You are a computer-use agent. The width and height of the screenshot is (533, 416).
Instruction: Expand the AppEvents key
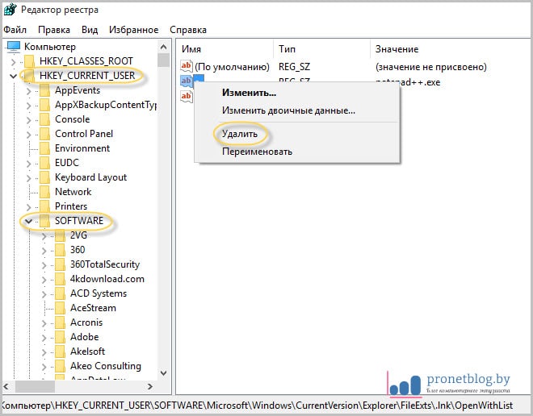point(28,91)
